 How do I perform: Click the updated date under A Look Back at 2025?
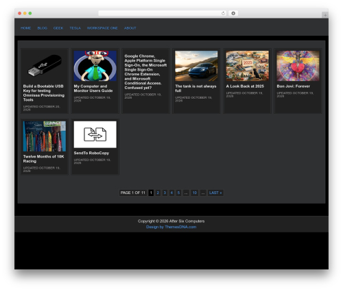244,95
